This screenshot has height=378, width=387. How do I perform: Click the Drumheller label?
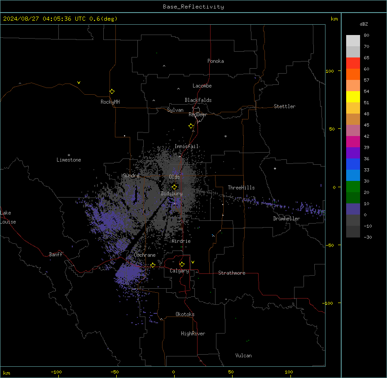pyautogui.click(x=286, y=219)
